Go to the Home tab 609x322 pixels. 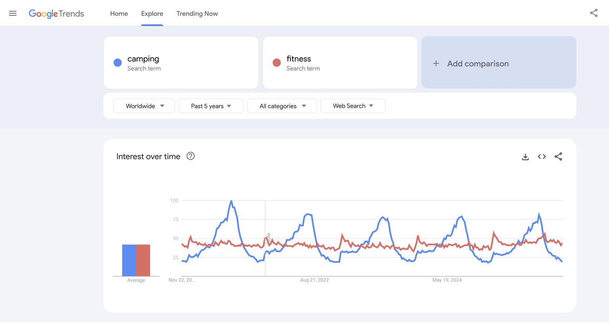119,14
